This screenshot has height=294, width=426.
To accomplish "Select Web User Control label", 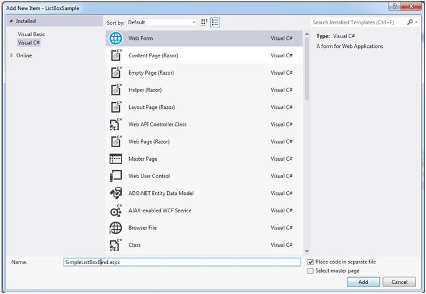I will pos(149,176).
